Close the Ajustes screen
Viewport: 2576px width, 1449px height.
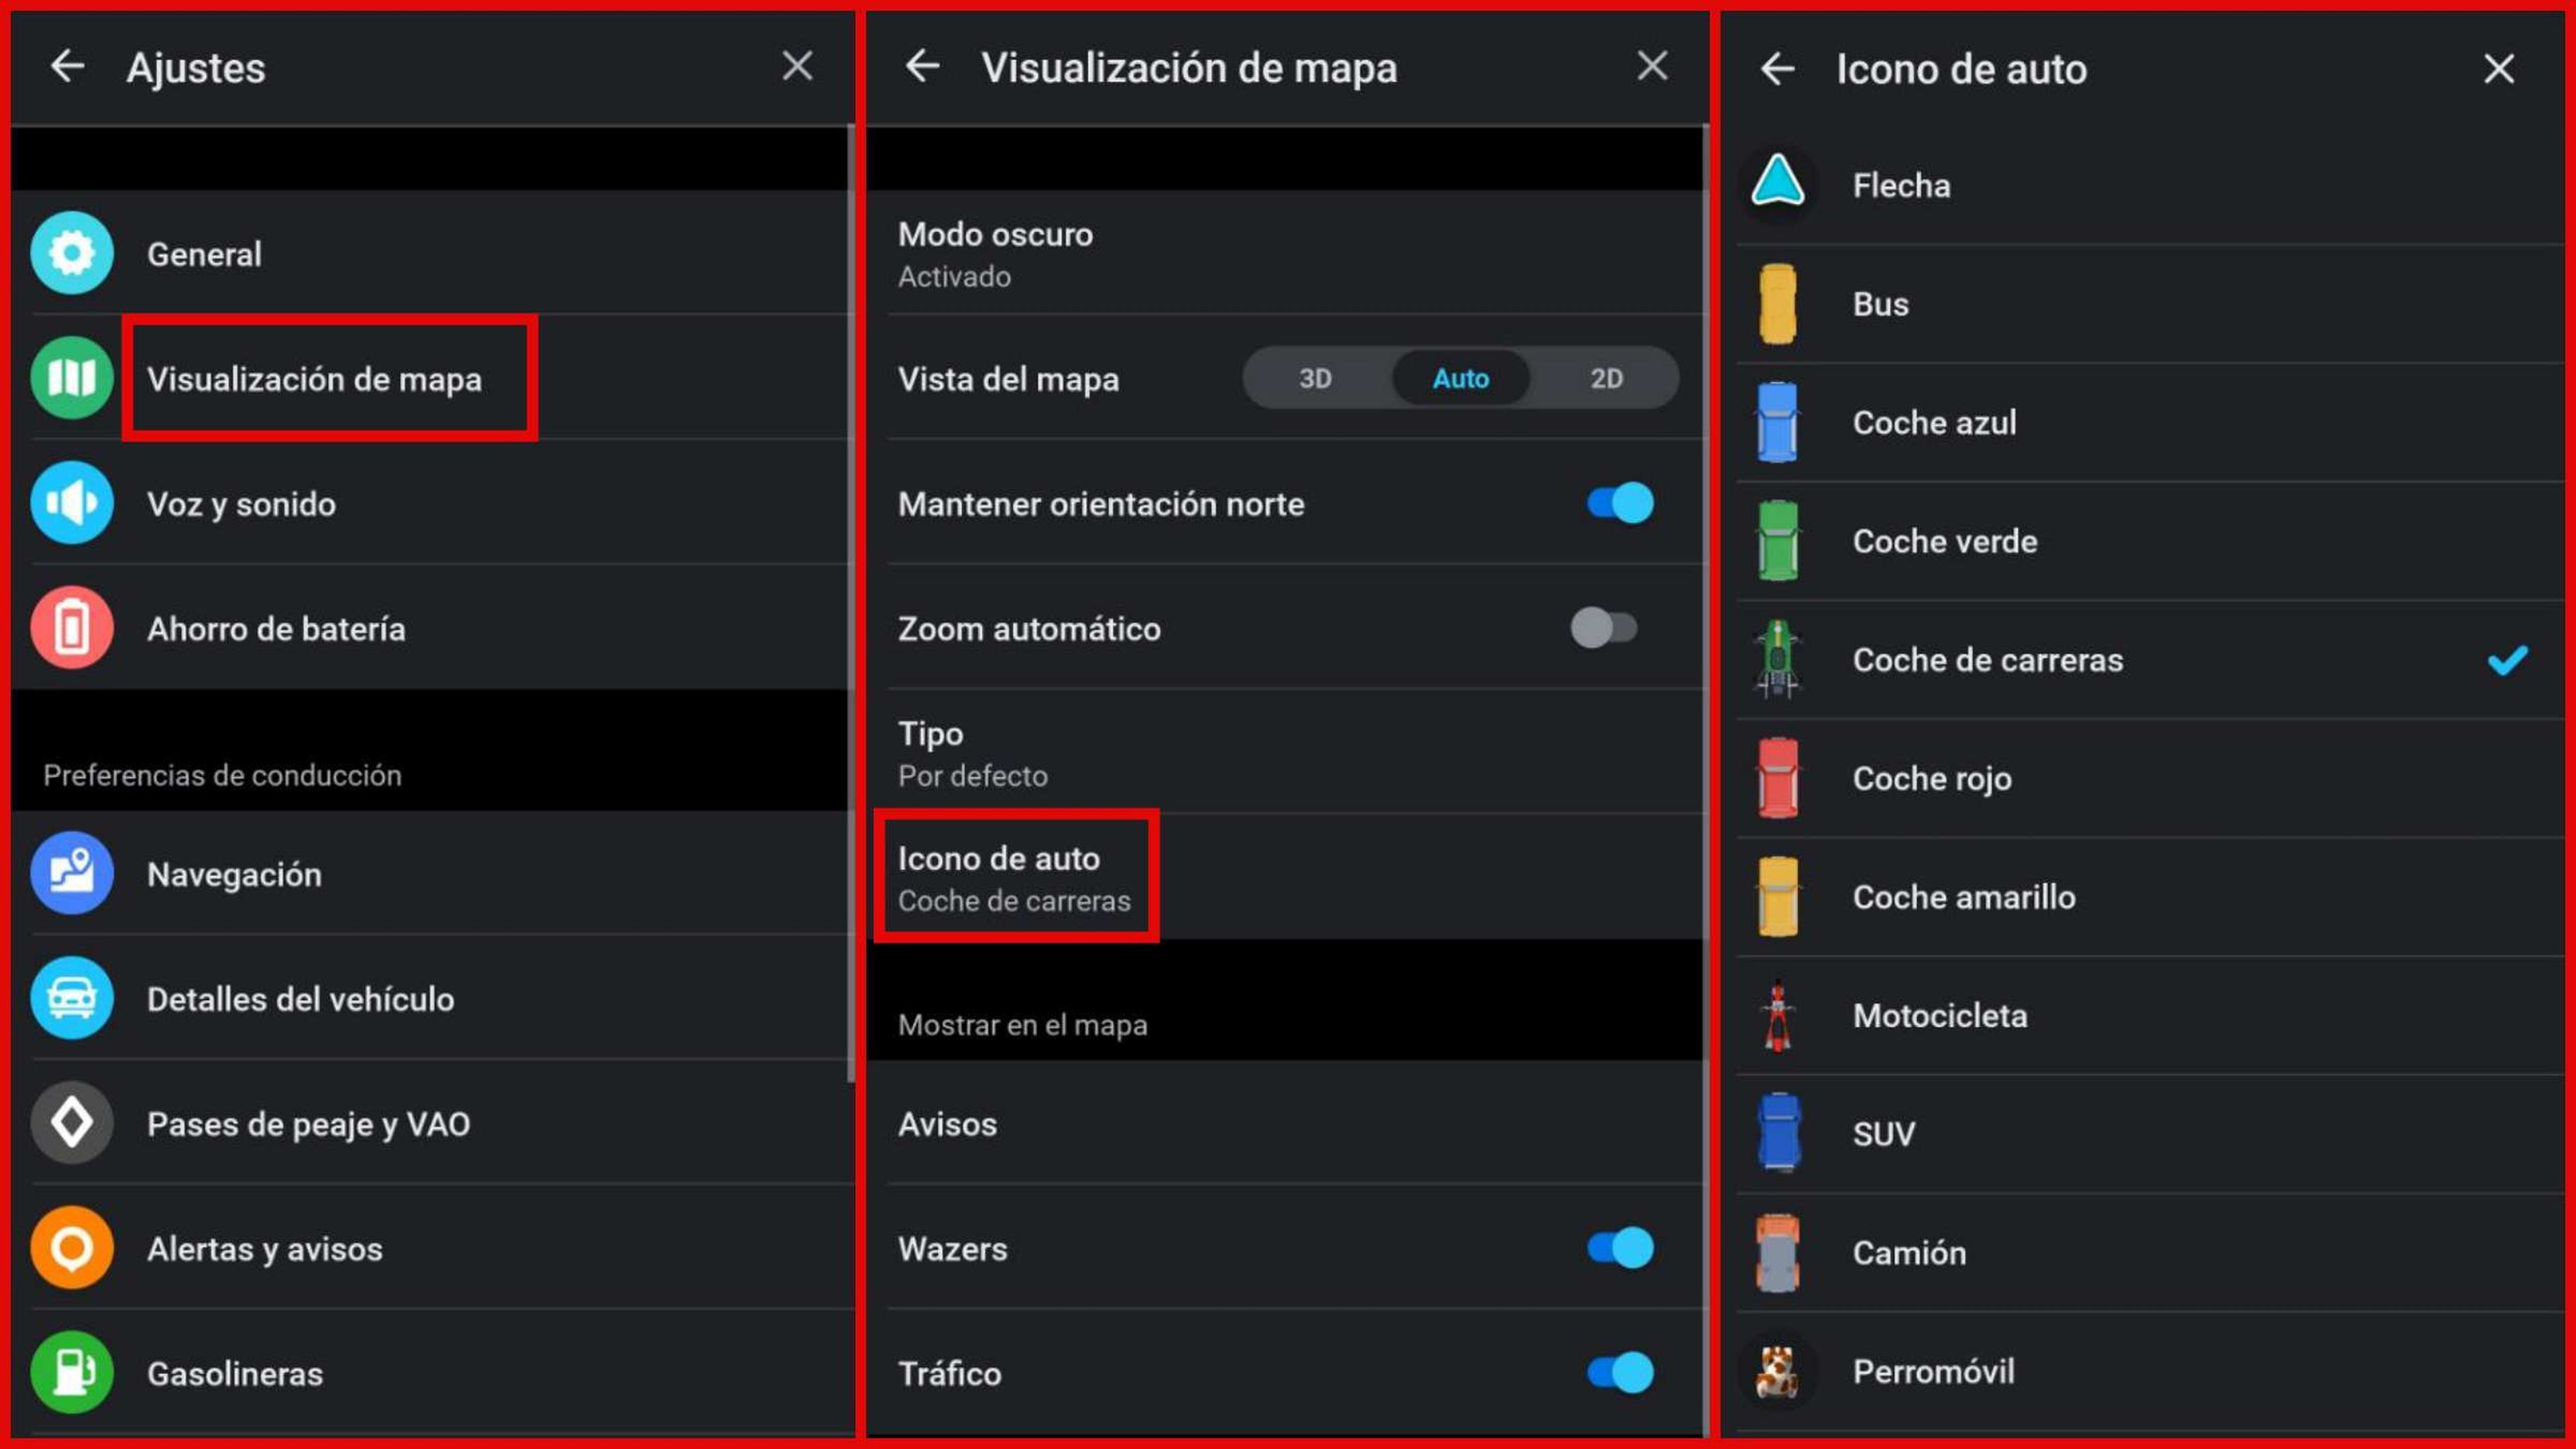point(797,66)
